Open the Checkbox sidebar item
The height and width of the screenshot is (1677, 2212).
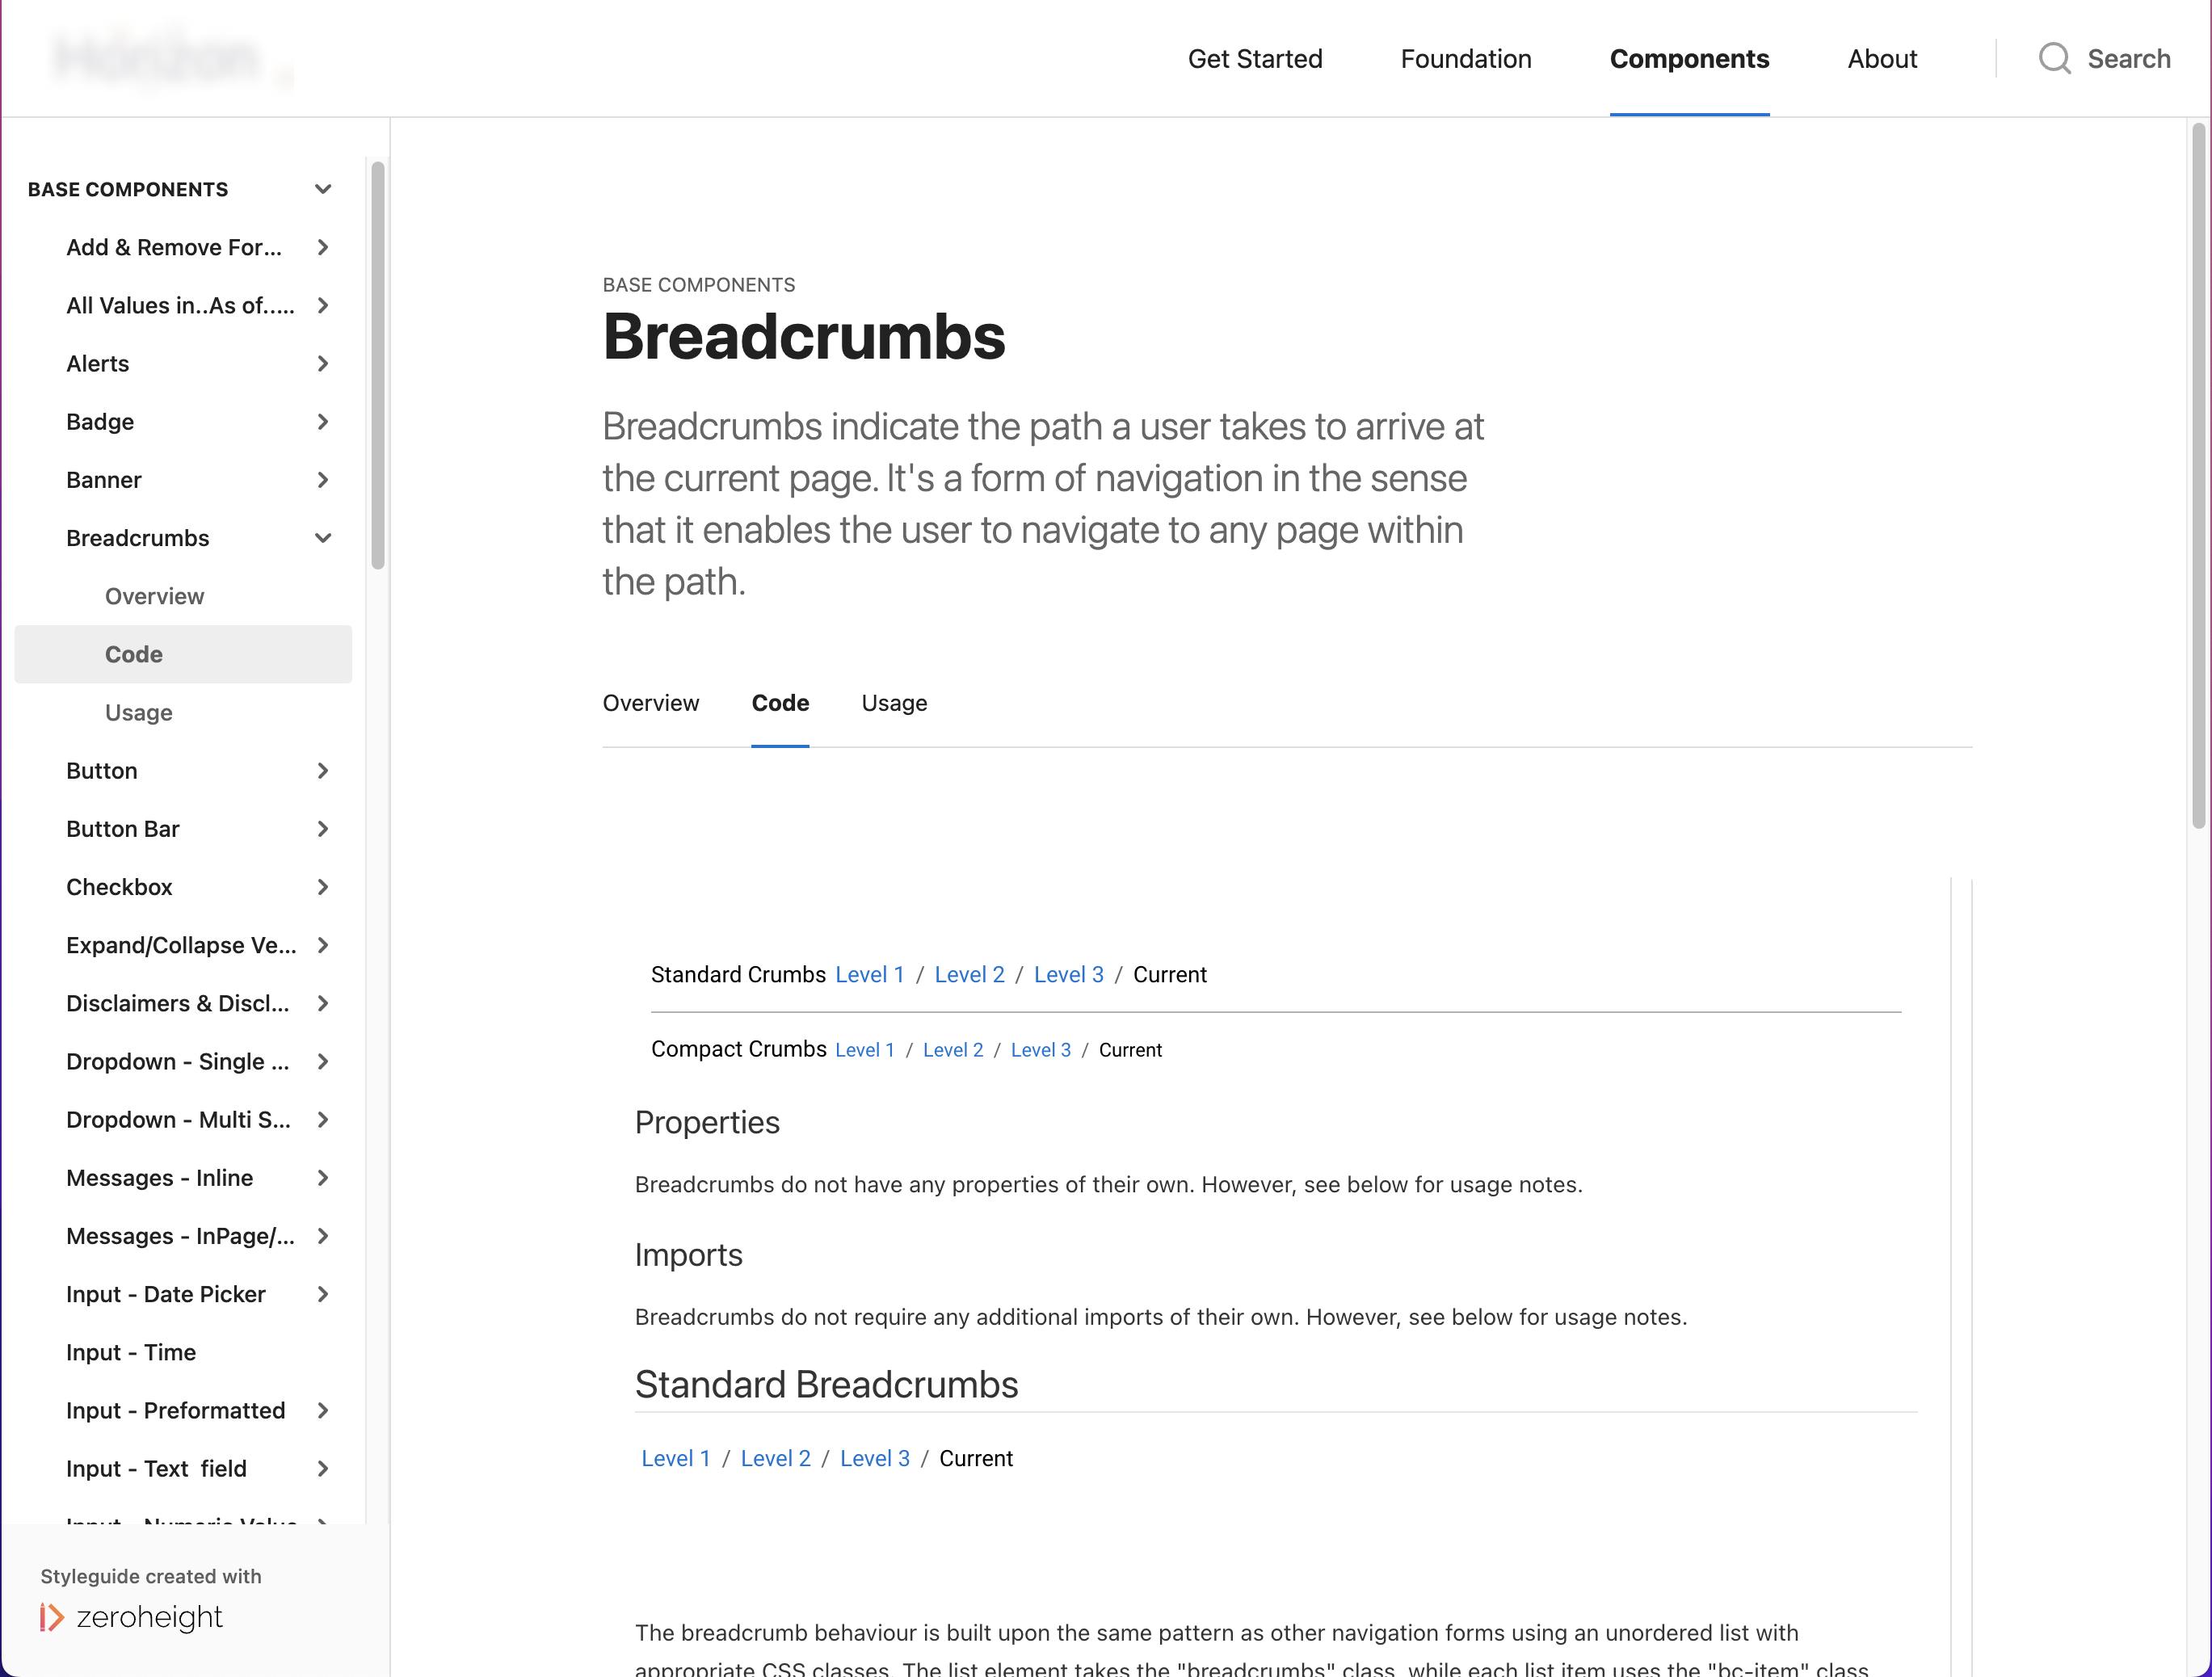click(x=119, y=887)
